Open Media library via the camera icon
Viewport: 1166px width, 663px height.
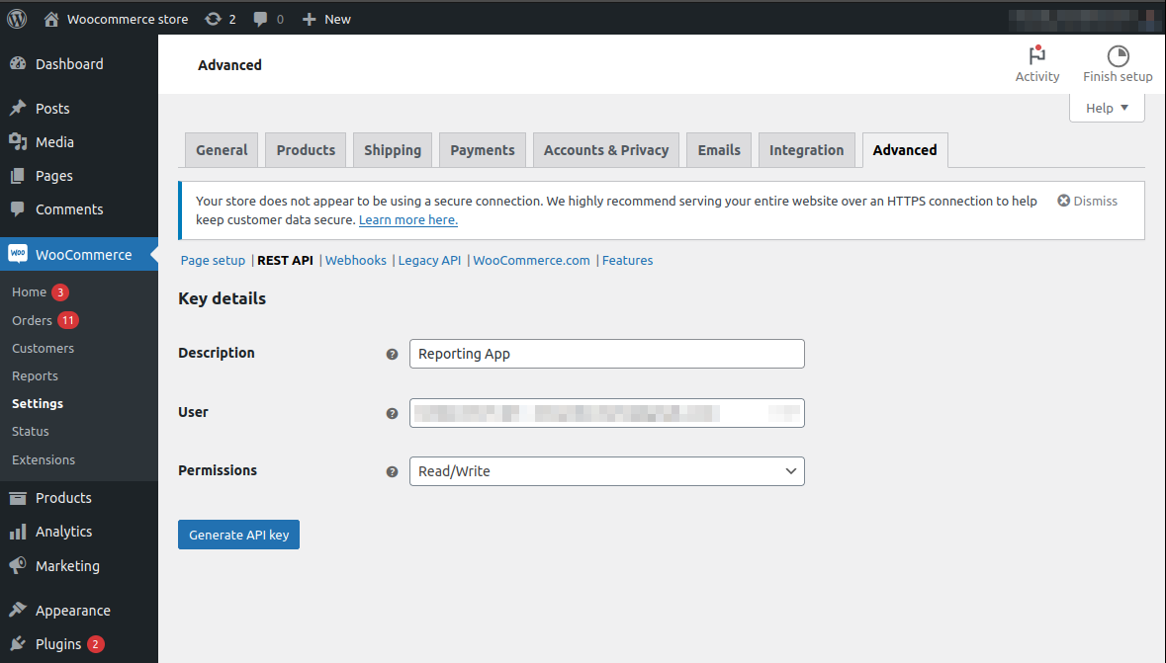click(20, 141)
